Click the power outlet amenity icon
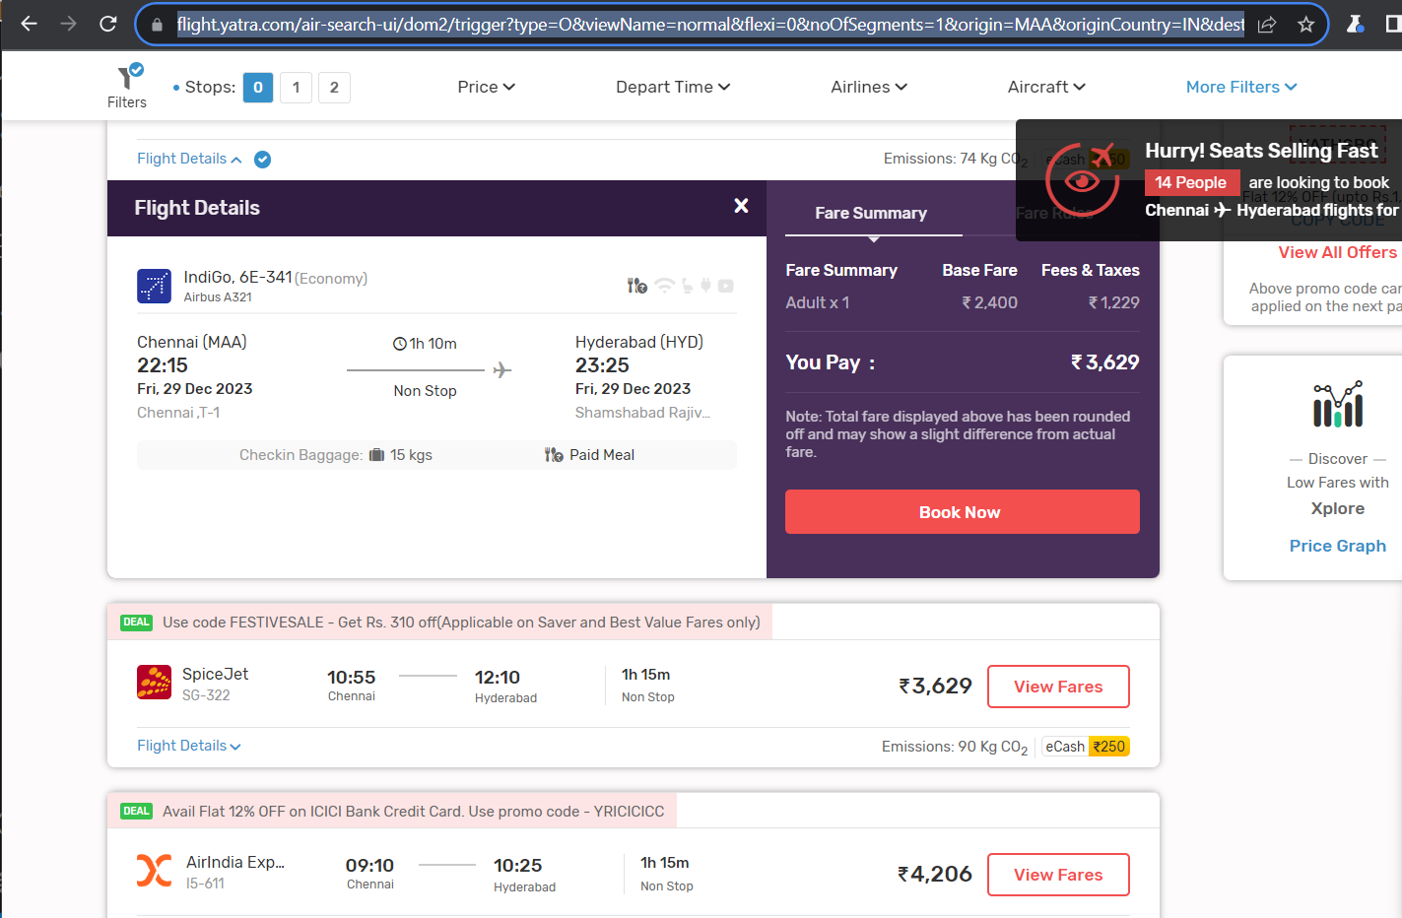Image resolution: width=1402 pixels, height=918 pixels. click(705, 286)
